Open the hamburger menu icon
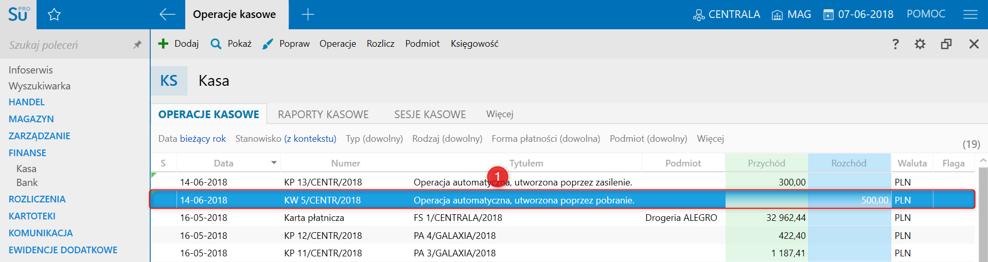Viewport: 988px width, 262px height. point(970,15)
